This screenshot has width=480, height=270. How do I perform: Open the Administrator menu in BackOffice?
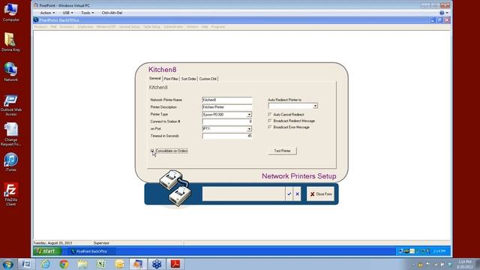click(173, 27)
